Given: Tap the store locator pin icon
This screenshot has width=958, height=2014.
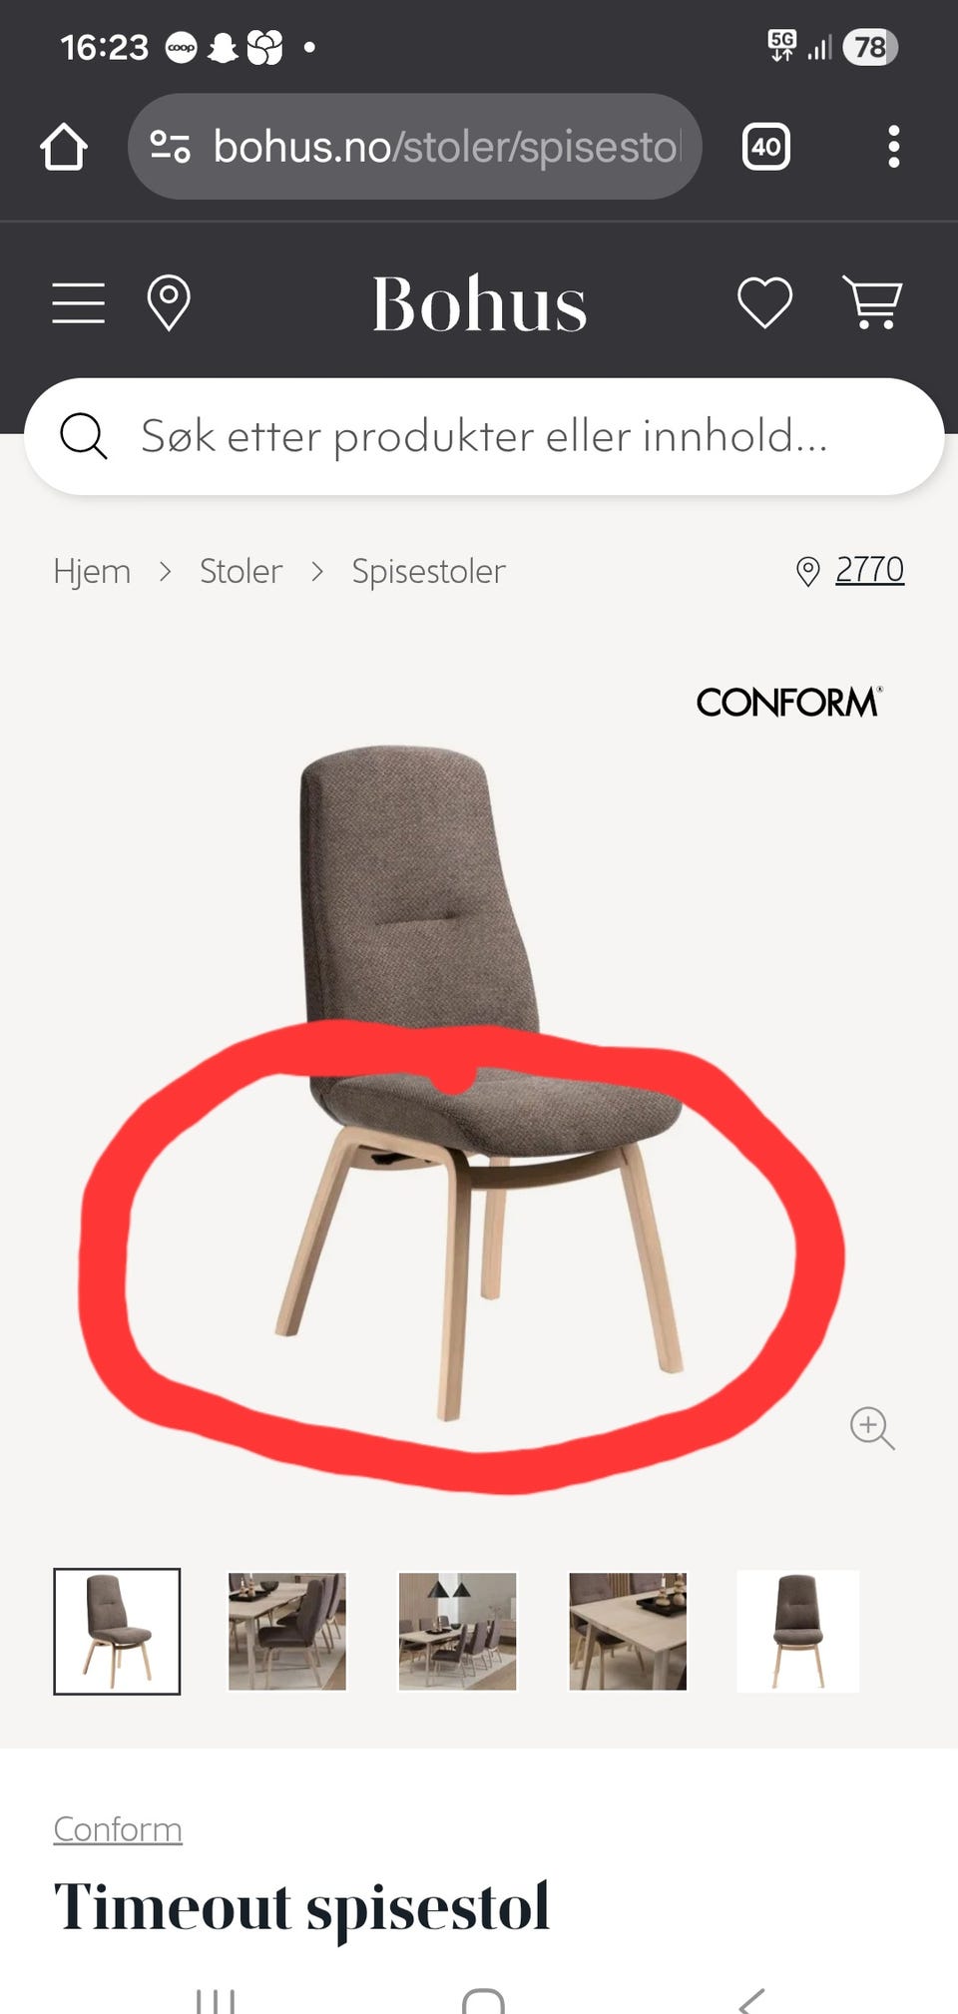Looking at the screenshot, I should tap(169, 302).
